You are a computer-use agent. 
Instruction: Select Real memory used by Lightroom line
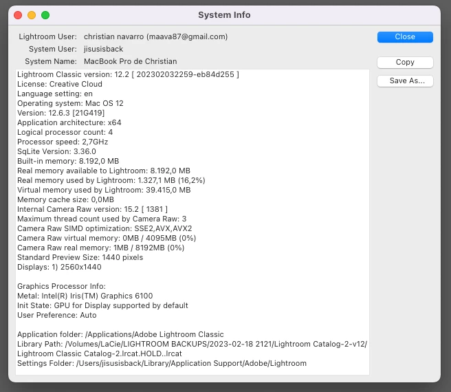[x=111, y=180]
